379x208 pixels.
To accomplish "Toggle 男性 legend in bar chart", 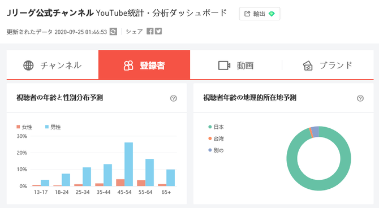I will pyautogui.click(x=53, y=127).
